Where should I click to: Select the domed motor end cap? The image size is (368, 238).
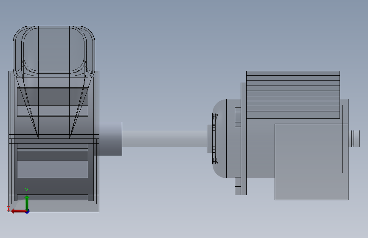tap(220, 138)
